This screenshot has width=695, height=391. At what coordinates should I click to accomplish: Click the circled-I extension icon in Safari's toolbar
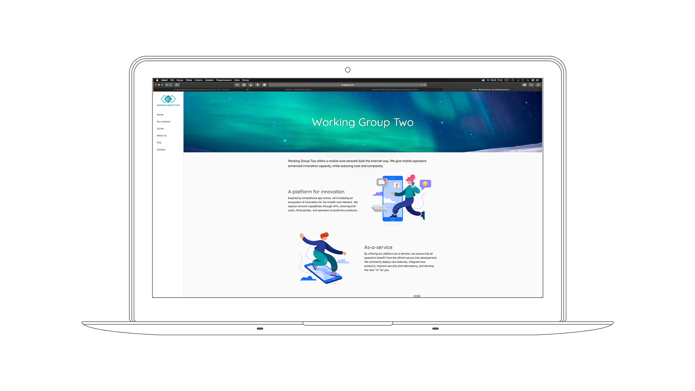pos(244,85)
